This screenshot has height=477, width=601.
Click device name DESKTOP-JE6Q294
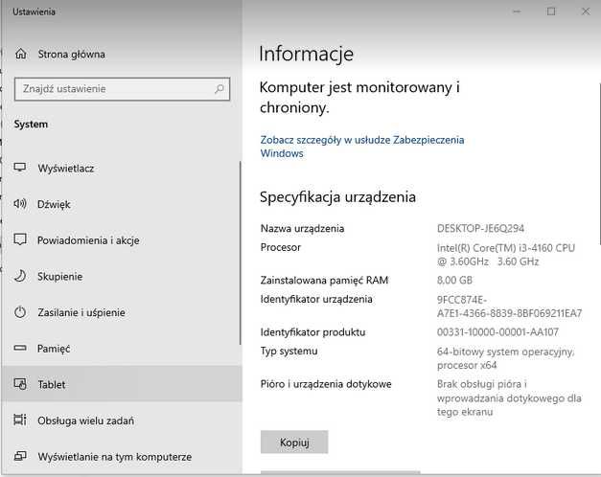pyautogui.click(x=480, y=228)
